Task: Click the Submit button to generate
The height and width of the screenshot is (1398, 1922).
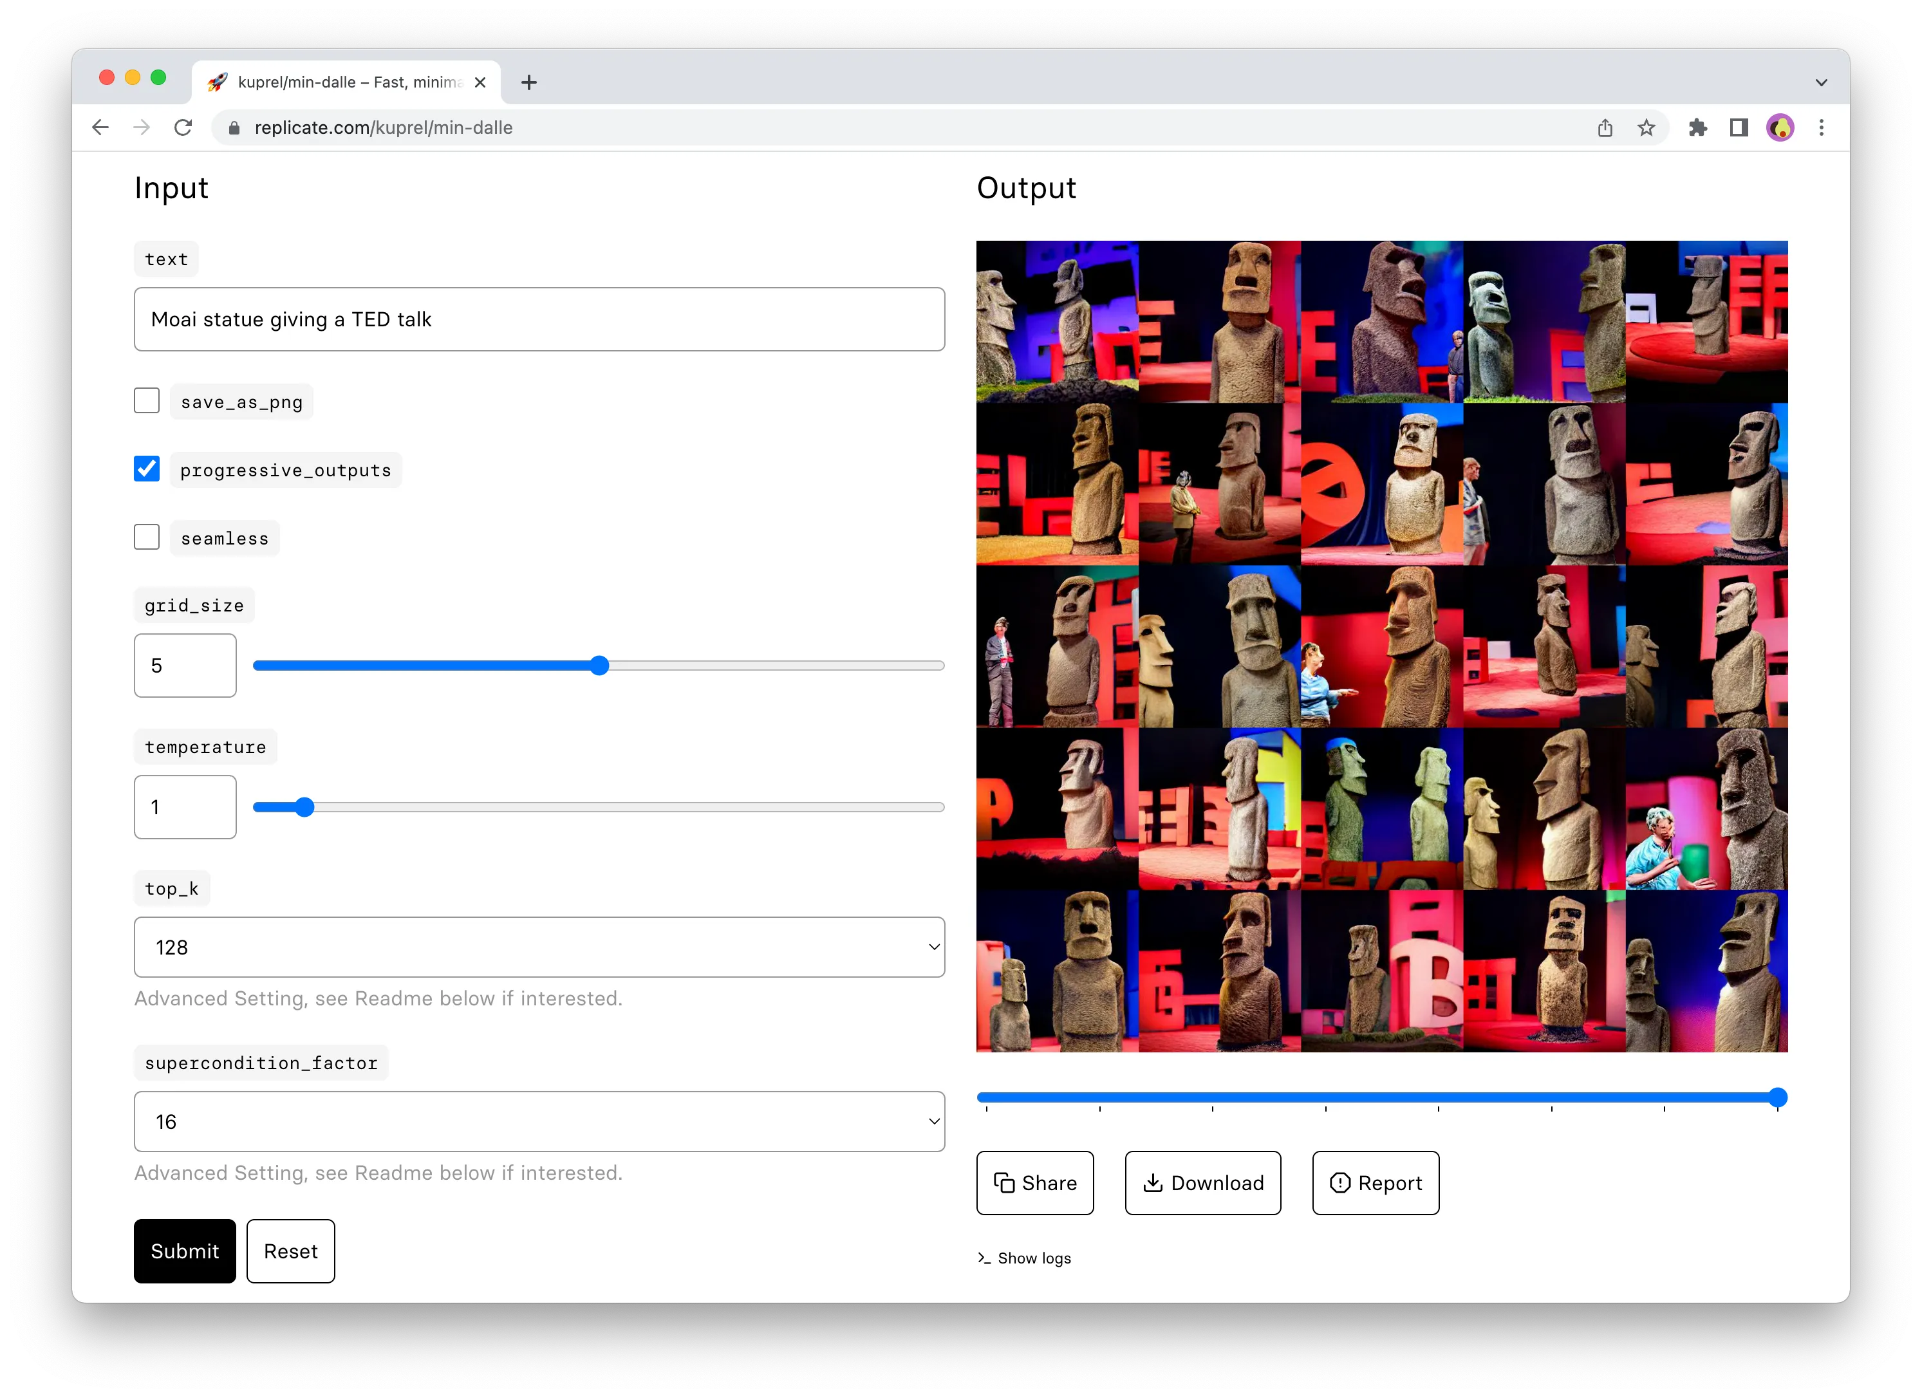Action: (x=183, y=1252)
